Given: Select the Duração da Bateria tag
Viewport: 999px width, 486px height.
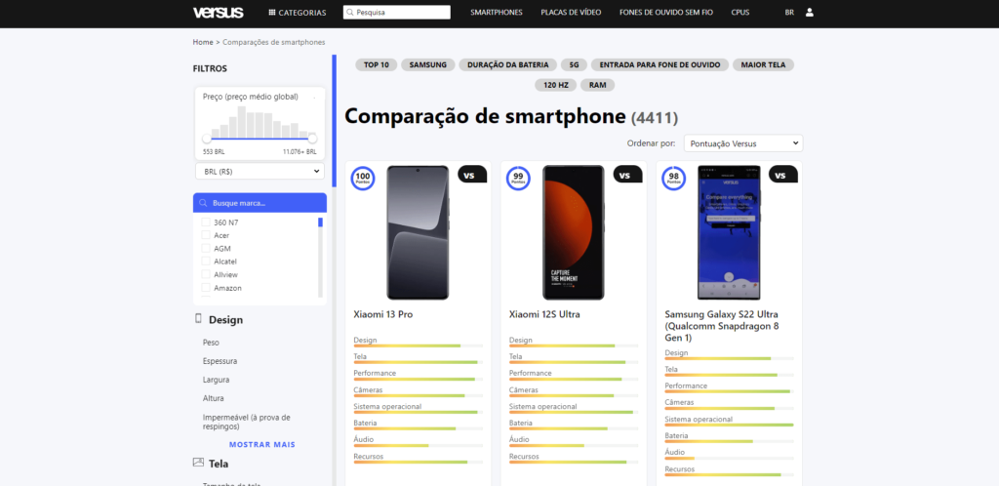Looking at the screenshot, I should (507, 64).
